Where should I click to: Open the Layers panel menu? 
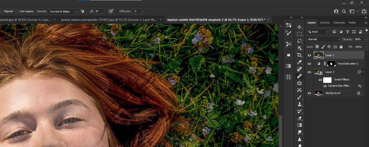366,23
